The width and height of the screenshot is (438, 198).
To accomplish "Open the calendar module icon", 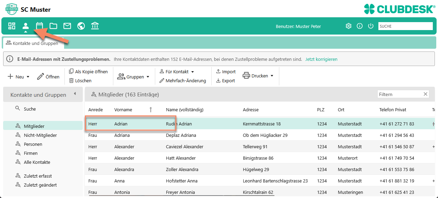I will (x=40, y=26).
